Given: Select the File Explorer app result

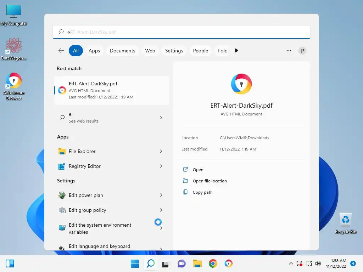Looking at the screenshot, I should tap(111, 151).
